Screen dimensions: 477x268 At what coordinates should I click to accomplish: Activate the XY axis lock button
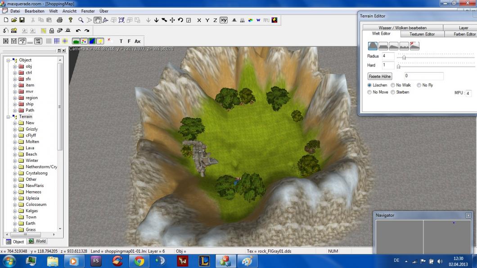(x=224, y=20)
